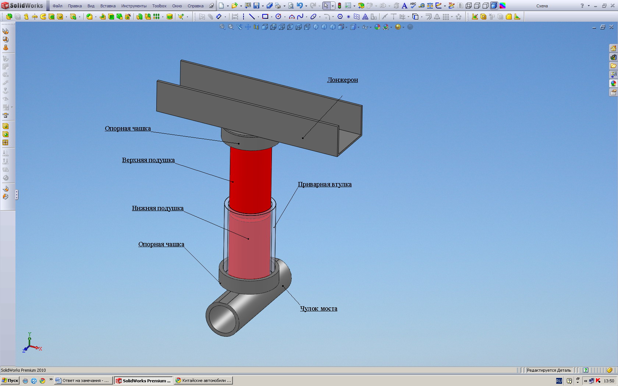Select the Line sketch tool

click(x=252, y=17)
